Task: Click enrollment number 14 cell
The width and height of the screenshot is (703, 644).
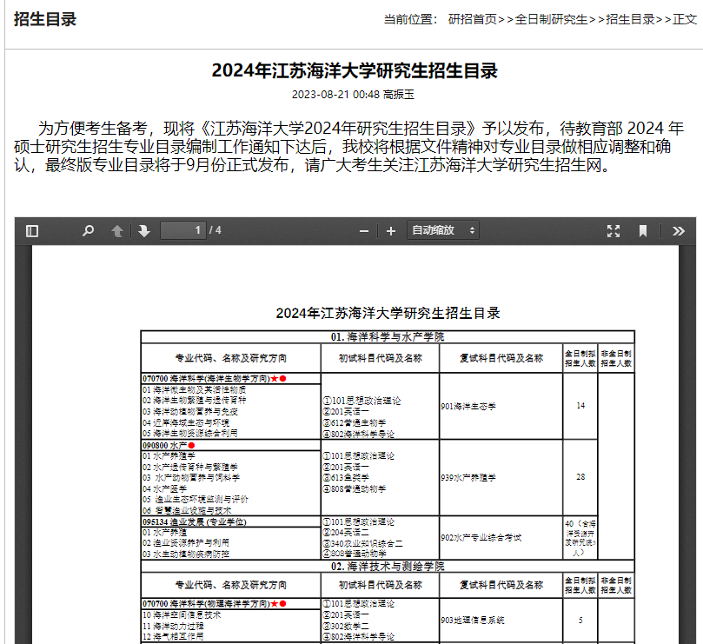Action: click(x=580, y=405)
